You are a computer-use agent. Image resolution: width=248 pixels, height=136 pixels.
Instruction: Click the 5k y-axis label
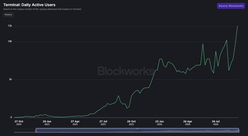(x=11, y=79)
